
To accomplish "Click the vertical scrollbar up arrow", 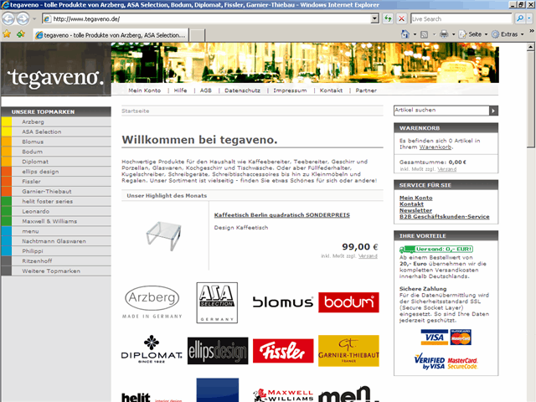I will (530, 47).
